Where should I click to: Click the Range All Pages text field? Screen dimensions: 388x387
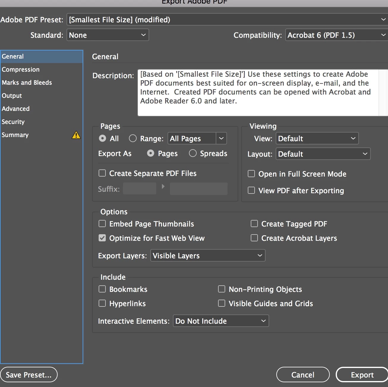point(192,139)
